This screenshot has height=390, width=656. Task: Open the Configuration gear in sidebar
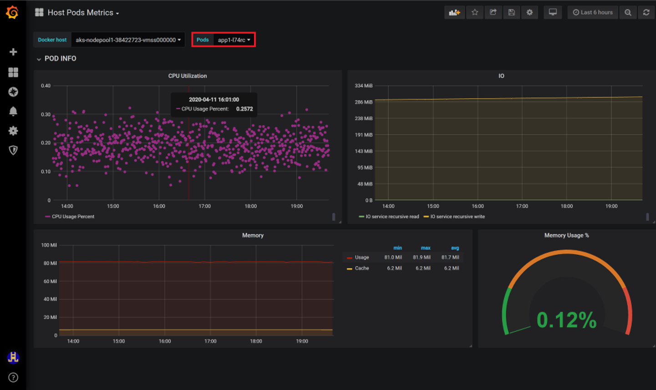[x=13, y=131]
